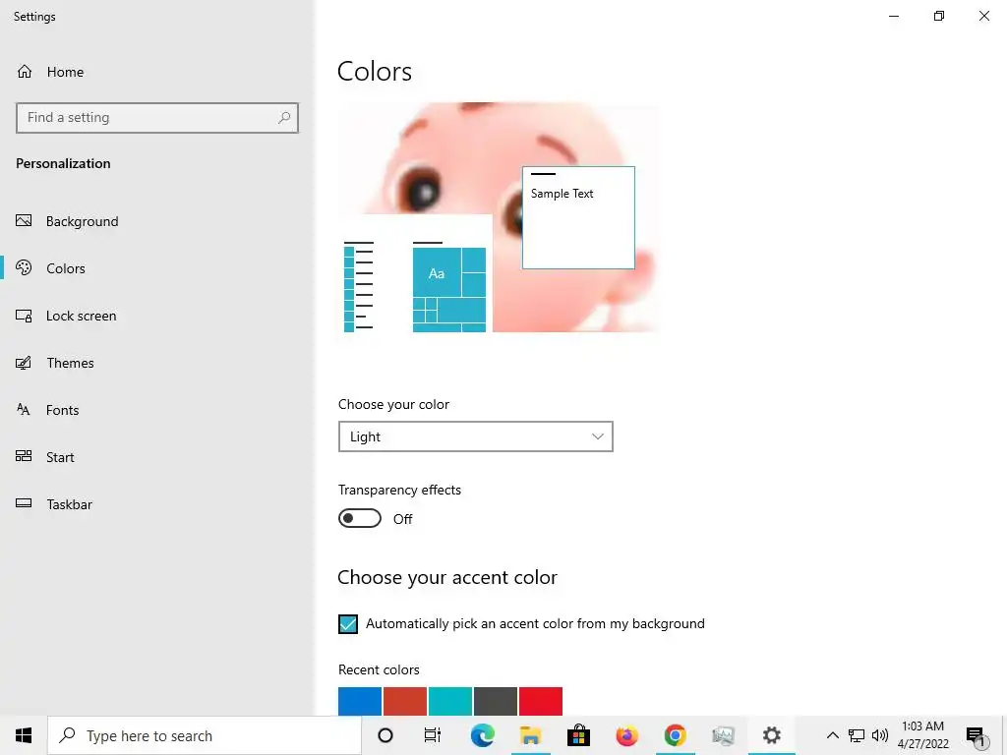Open Cortana circle icon on taskbar
The width and height of the screenshot is (1007, 755).
[385, 735]
